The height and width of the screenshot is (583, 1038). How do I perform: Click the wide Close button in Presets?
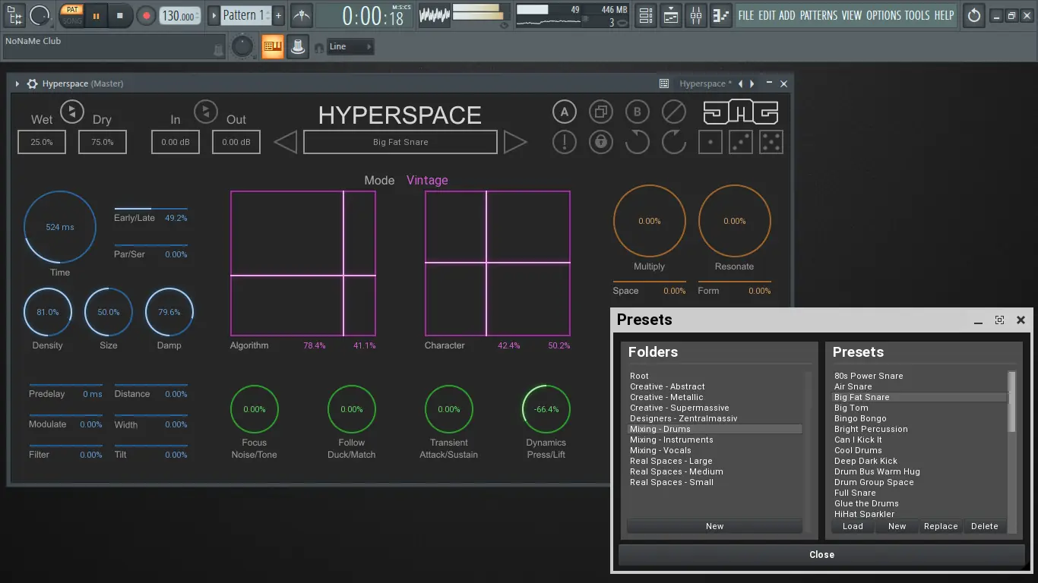821,555
